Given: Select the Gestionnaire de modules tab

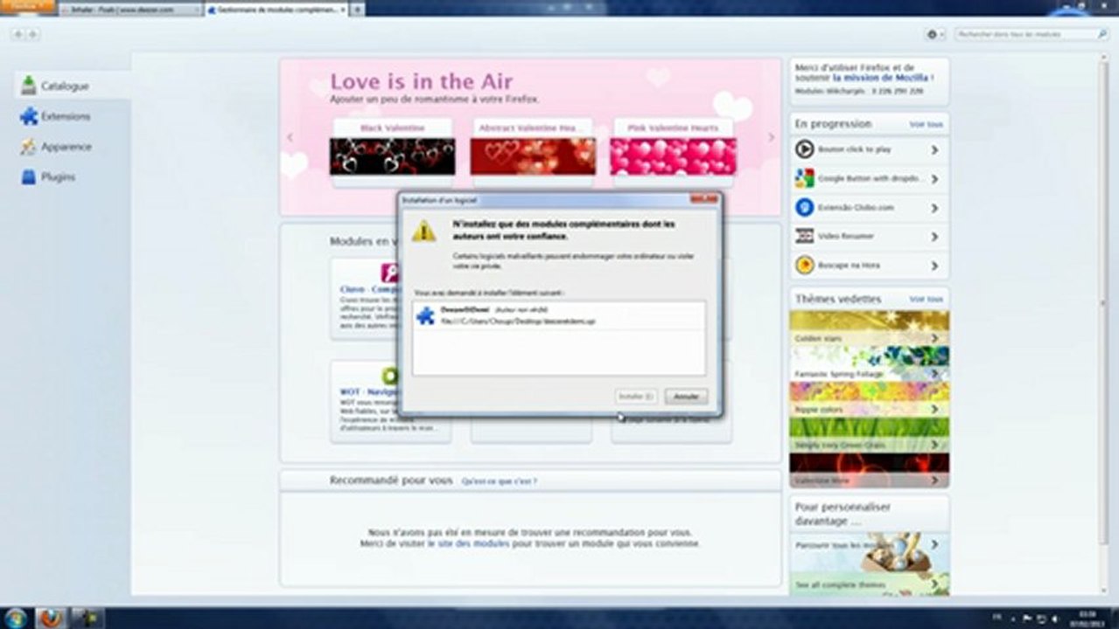Looking at the screenshot, I should pyautogui.click(x=276, y=10).
